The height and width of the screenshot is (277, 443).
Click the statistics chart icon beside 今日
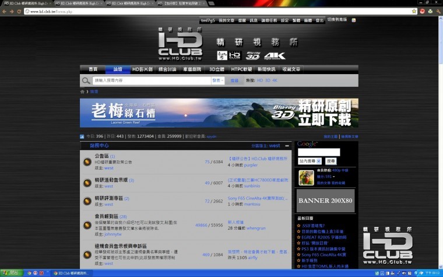(x=82, y=136)
